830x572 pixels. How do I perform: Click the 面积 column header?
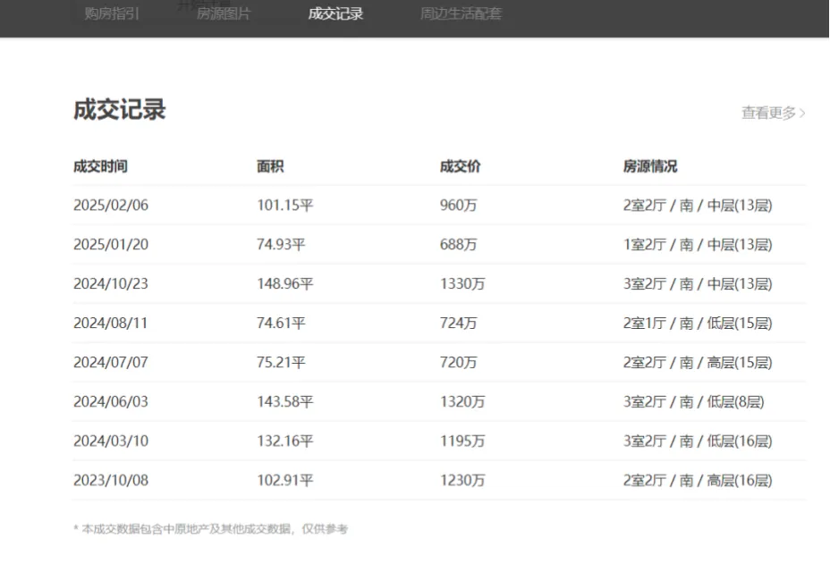(270, 166)
